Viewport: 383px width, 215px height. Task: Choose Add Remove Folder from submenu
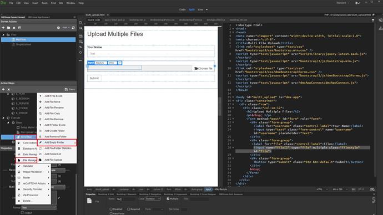click(57, 137)
